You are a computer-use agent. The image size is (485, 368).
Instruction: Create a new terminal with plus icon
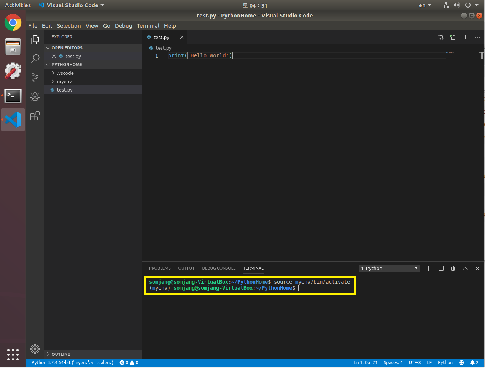pos(428,268)
